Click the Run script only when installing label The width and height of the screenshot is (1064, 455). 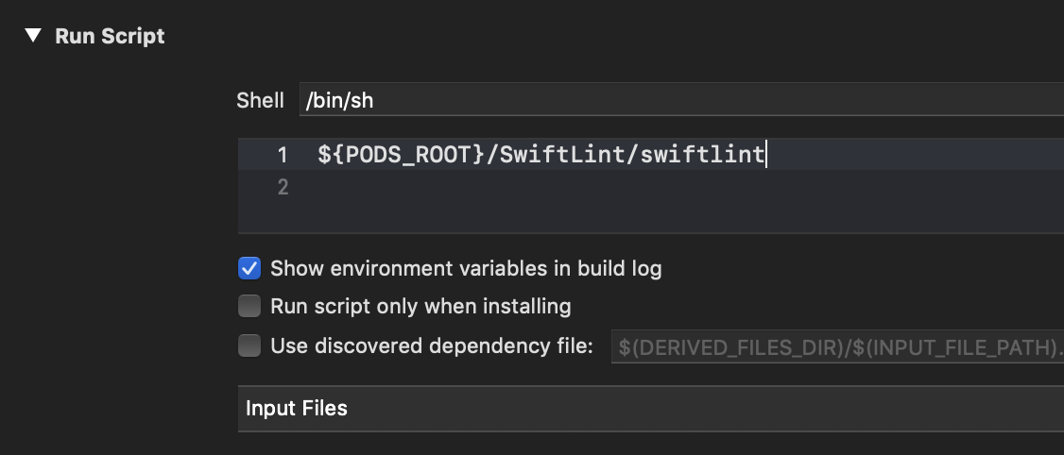click(420, 307)
